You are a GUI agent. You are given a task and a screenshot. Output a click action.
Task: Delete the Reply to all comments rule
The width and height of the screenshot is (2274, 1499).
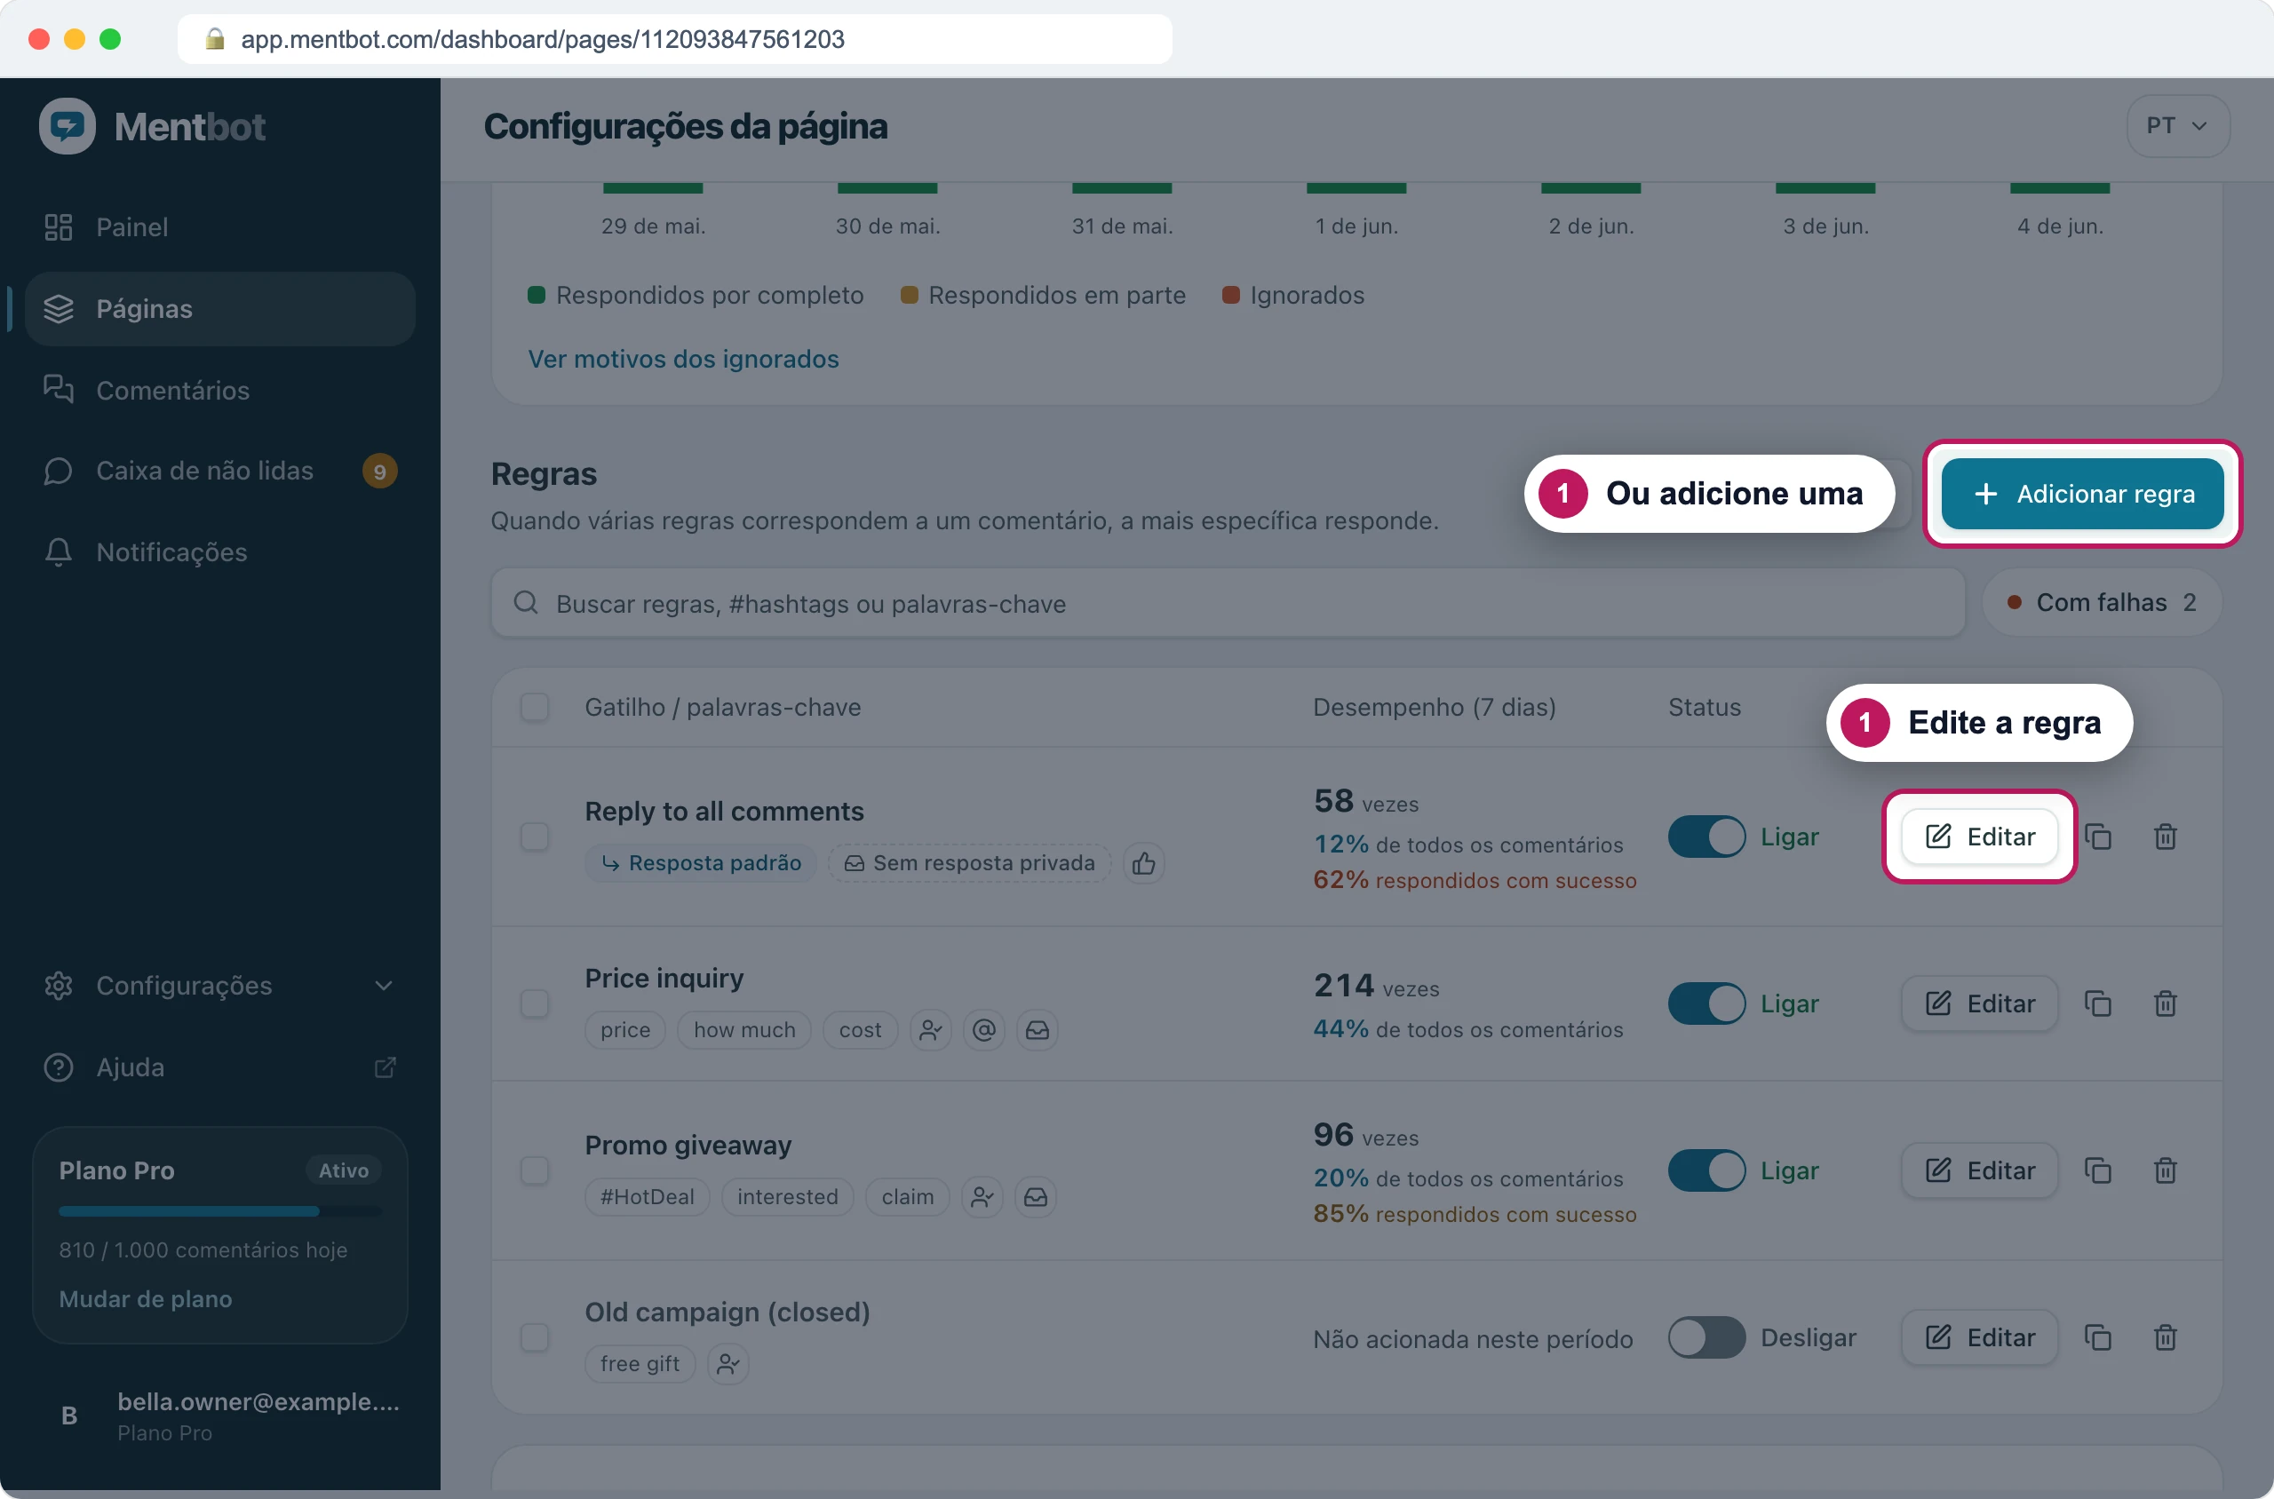click(2165, 837)
